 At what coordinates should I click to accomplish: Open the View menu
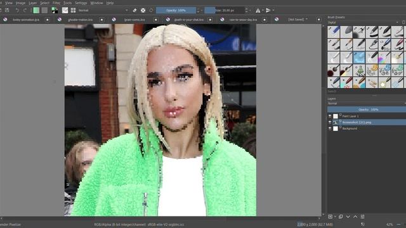click(8, 3)
